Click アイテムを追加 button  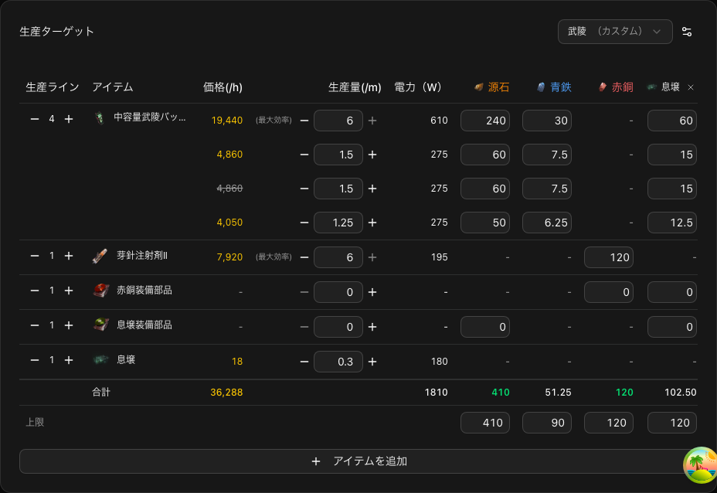pyautogui.click(x=358, y=461)
